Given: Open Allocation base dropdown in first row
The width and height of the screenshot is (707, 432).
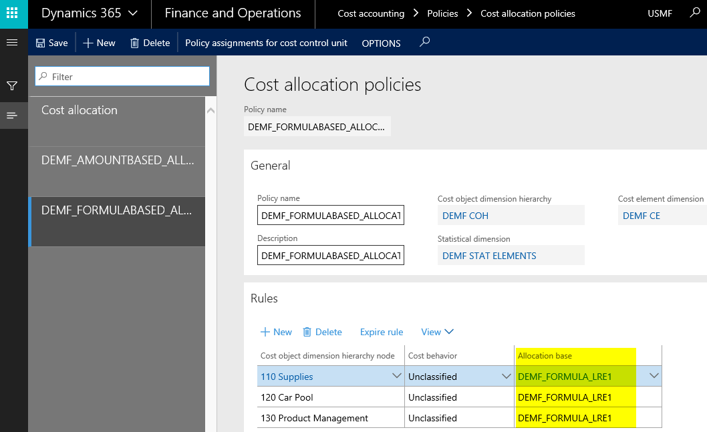Looking at the screenshot, I should click(x=654, y=377).
